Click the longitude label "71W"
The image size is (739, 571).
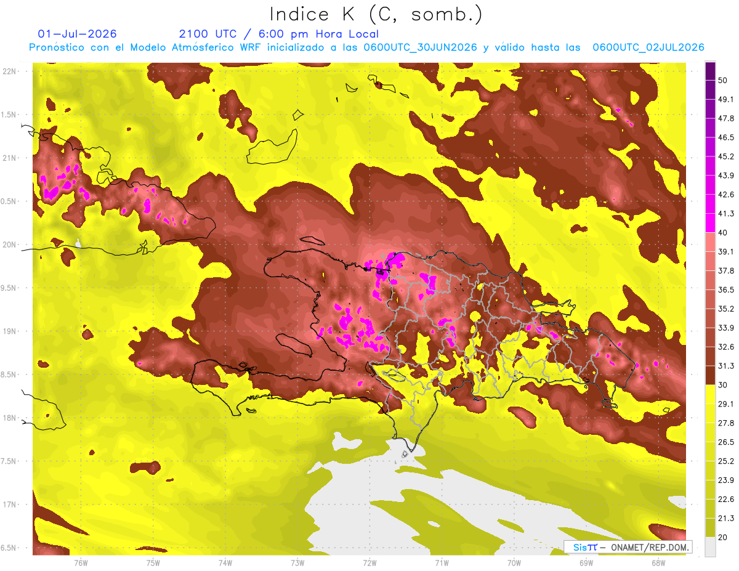point(442,563)
